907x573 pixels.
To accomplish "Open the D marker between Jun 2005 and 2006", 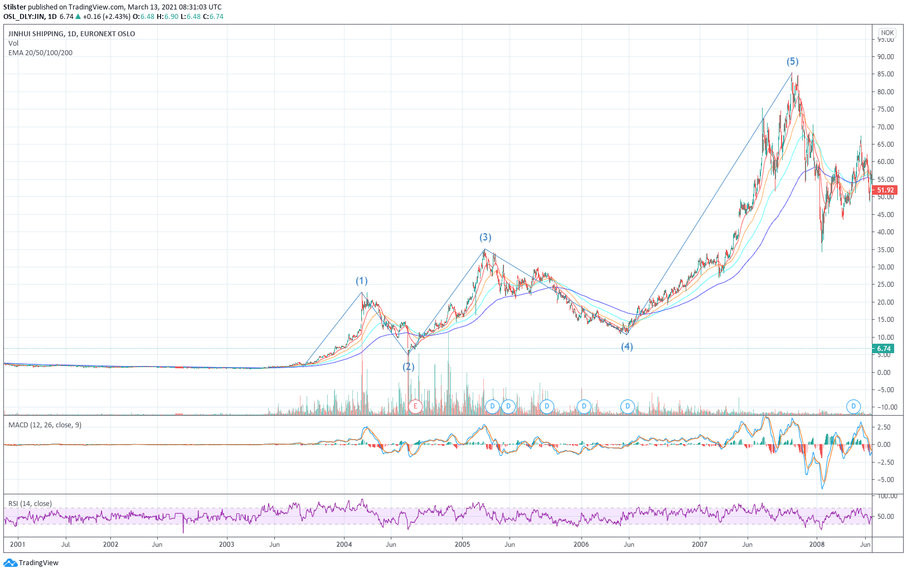I will (547, 406).
